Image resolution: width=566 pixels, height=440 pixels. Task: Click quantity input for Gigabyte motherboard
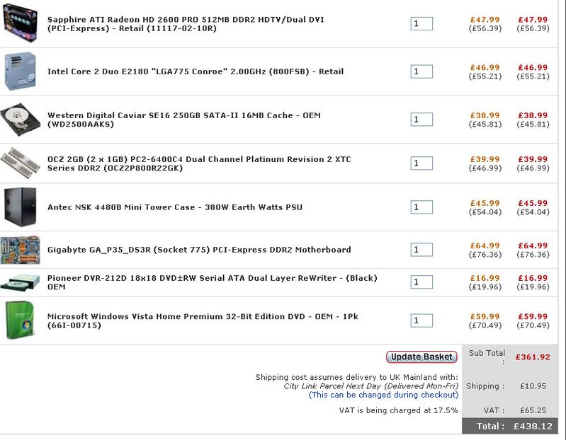[x=421, y=250]
